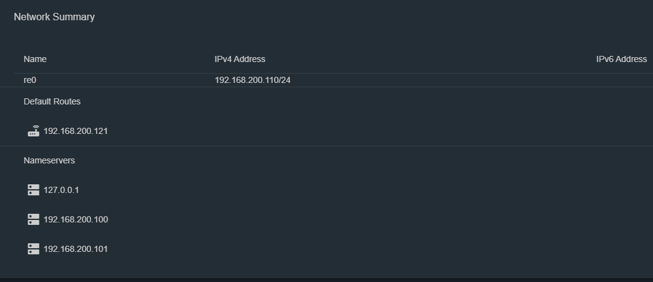Click the router icon beside 192.168.200.121
This screenshot has width=653, height=282.
[x=33, y=131]
